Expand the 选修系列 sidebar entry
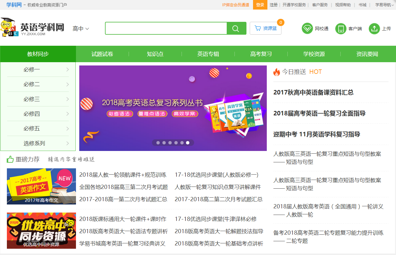396x255 pixels. pos(38,143)
